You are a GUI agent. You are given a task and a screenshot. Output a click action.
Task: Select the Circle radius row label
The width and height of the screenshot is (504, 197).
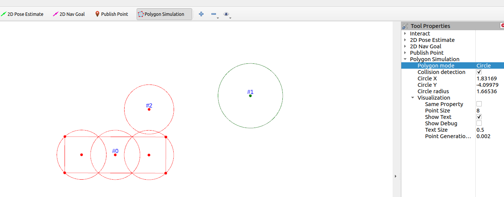click(x=433, y=91)
